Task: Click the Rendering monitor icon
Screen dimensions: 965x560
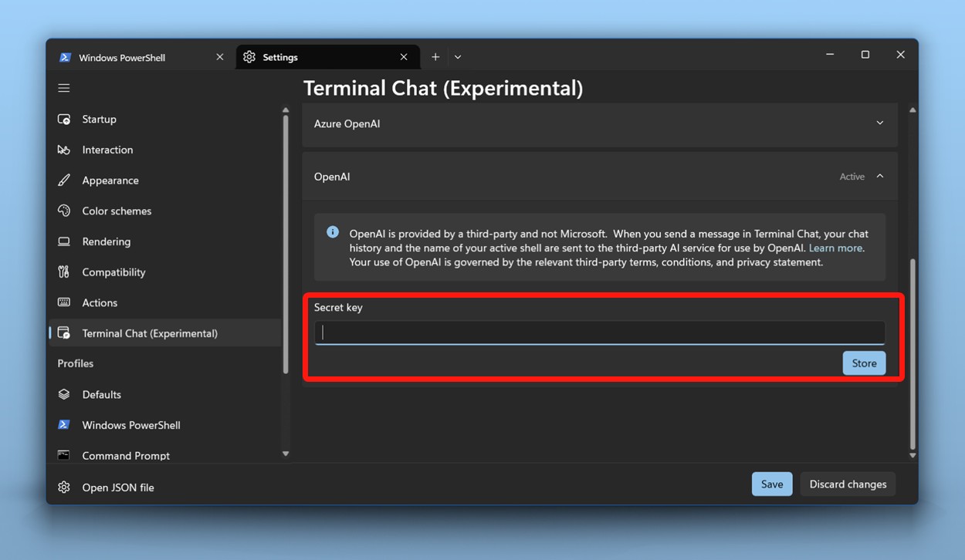Action: (x=64, y=241)
